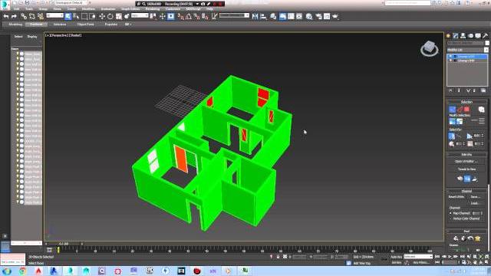Activate the Unlink Selection tool

[32, 16]
